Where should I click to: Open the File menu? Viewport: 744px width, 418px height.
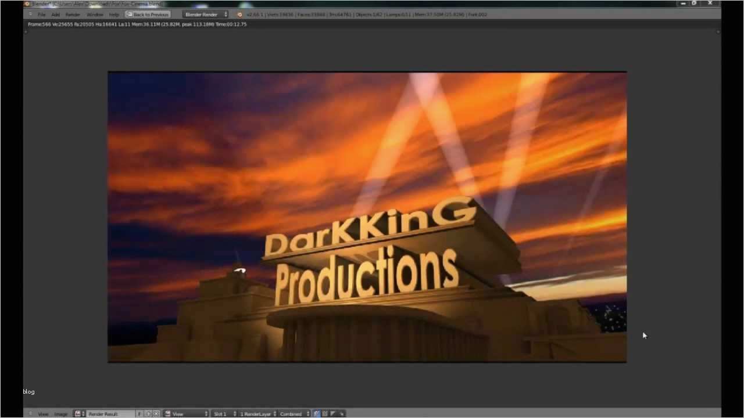tap(42, 15)
